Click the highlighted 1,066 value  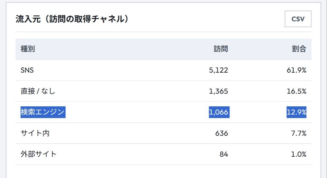click(219, 112)
